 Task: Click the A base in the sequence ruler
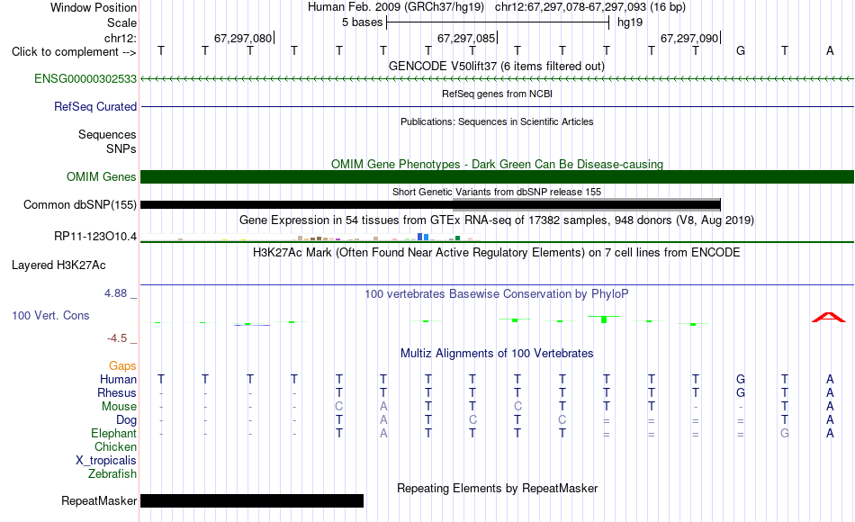pos(830,50)
